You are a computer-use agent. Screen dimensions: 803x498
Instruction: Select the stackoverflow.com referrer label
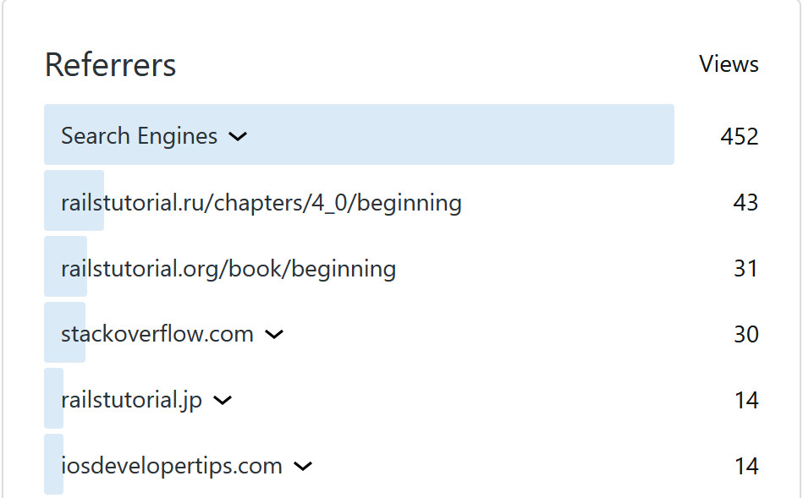[157, 333]
